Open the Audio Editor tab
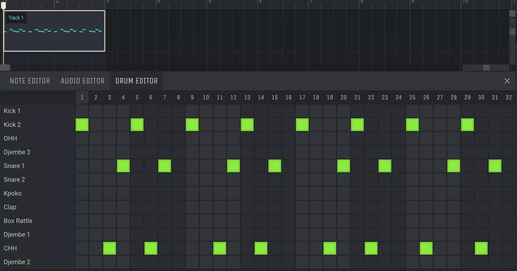 pyautogui.click(x=82, y=81)
